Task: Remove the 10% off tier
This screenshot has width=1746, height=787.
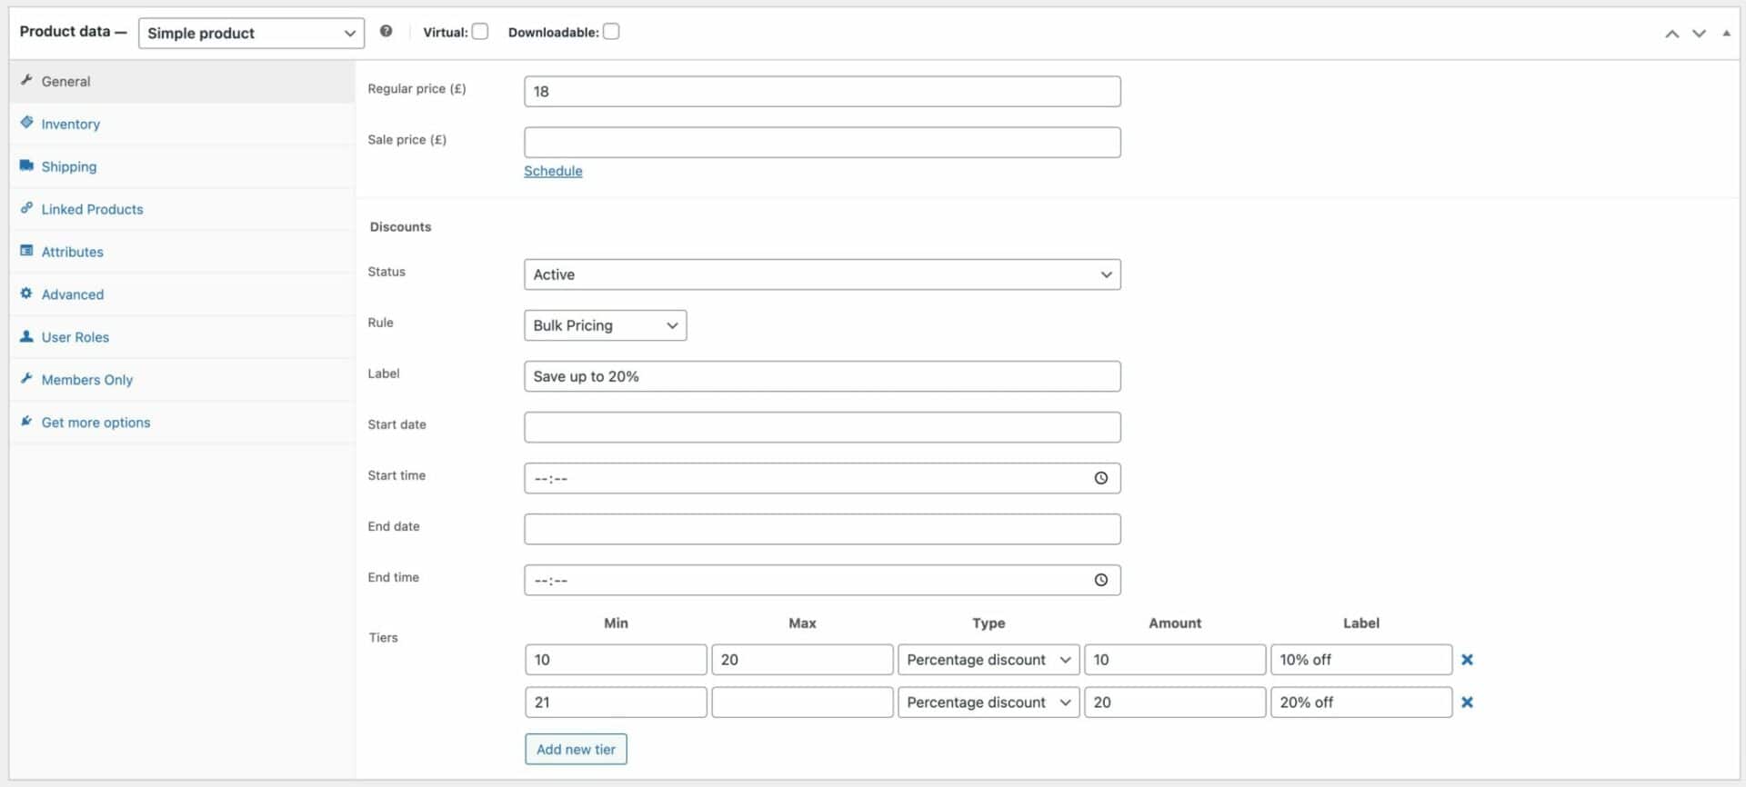Action: point(1467,660)
